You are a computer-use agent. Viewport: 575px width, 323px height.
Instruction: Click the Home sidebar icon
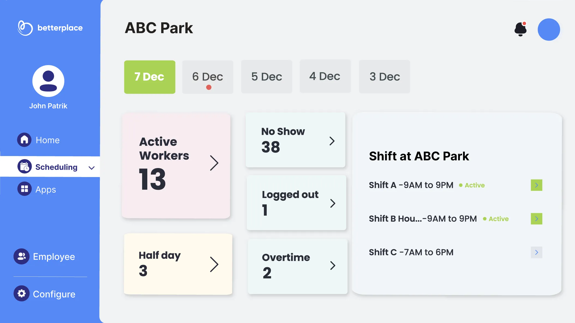coord(24,140)
